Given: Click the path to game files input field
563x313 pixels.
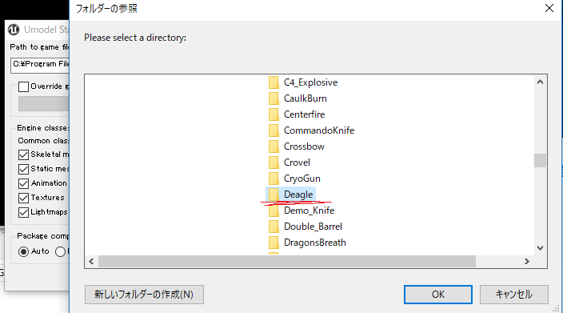Looking at the screenshot, I should (x=40, y=65).
